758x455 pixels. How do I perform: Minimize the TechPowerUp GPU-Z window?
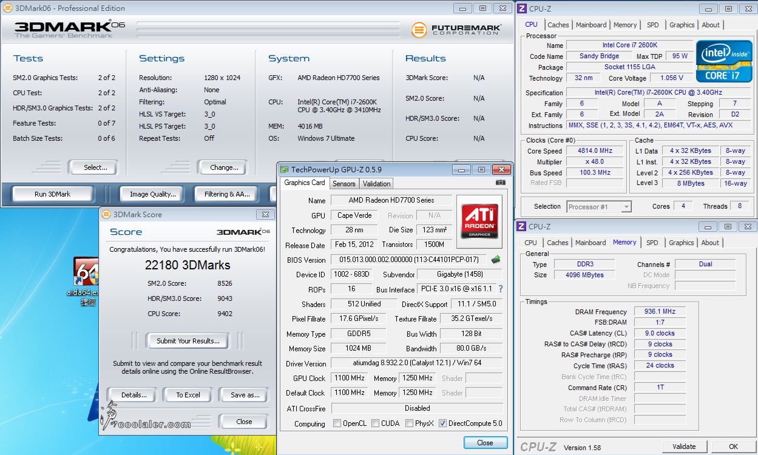click(462, 170)
